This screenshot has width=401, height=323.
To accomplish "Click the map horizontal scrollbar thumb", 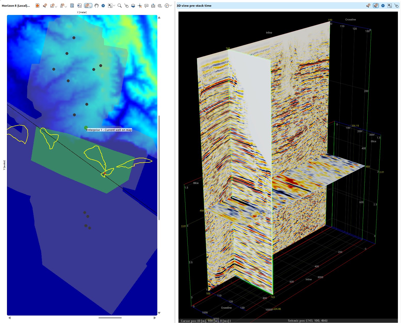I will (x=110, y=318).
